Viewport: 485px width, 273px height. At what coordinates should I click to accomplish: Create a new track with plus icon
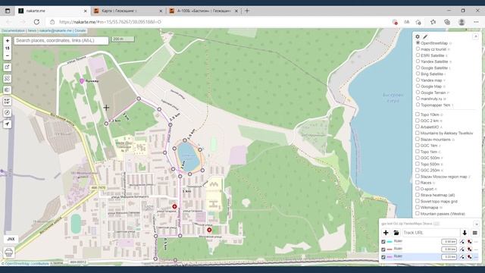click(386, 233)
